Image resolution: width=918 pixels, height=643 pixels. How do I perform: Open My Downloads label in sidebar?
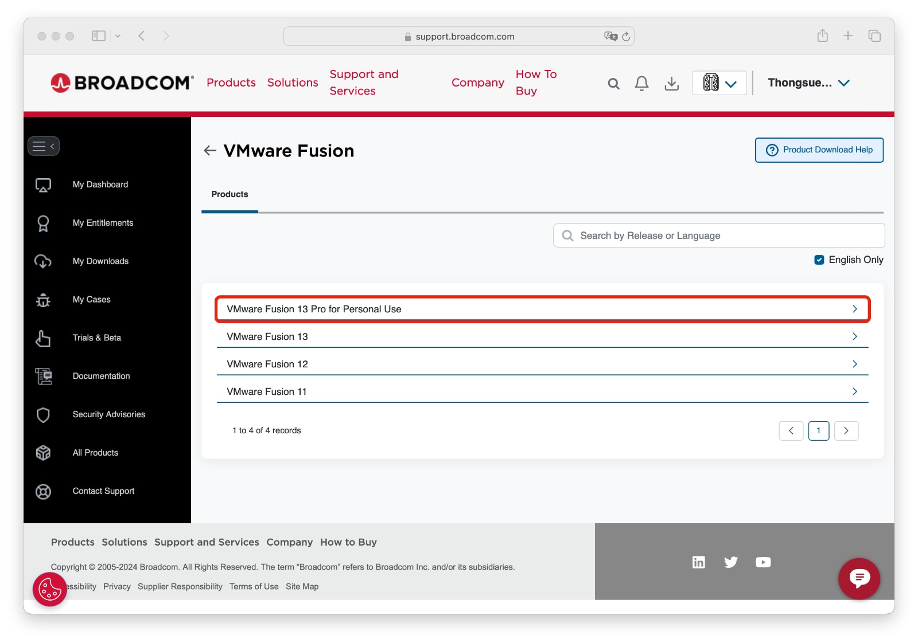[100, 261]
